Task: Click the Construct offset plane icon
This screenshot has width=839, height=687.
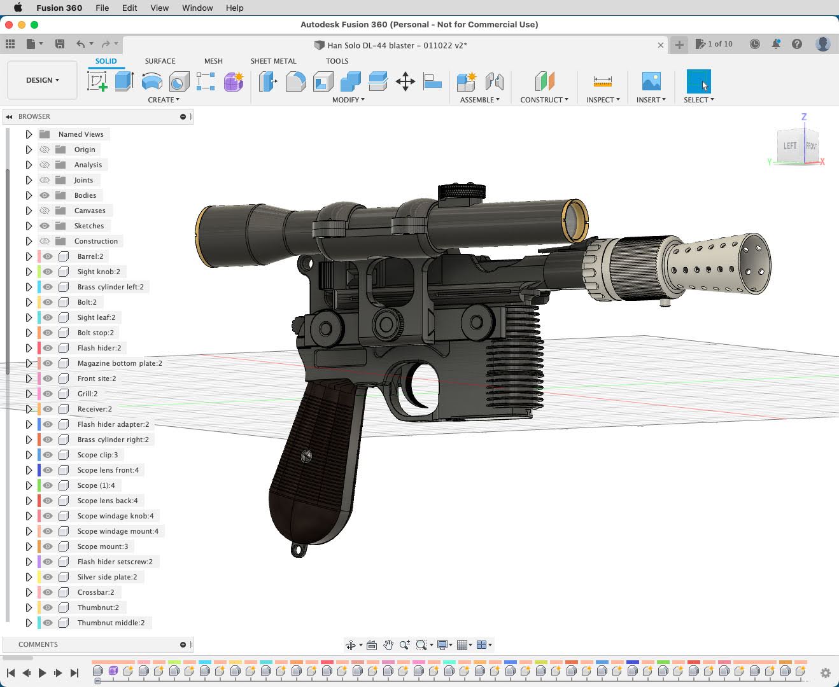Action: [544, 81]
